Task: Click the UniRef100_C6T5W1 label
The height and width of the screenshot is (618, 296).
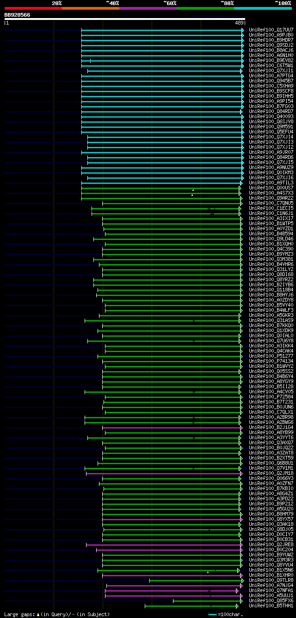Action: [x=271, y=65]
